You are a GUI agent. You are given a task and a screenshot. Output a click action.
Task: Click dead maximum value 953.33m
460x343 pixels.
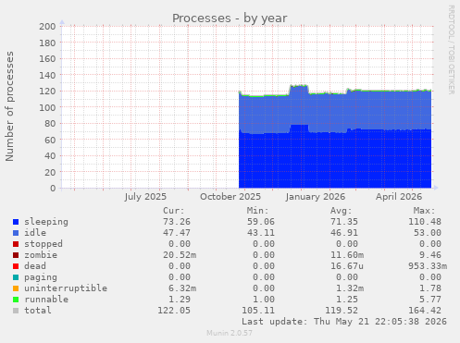pyautogui.click(x=428, y=266)
